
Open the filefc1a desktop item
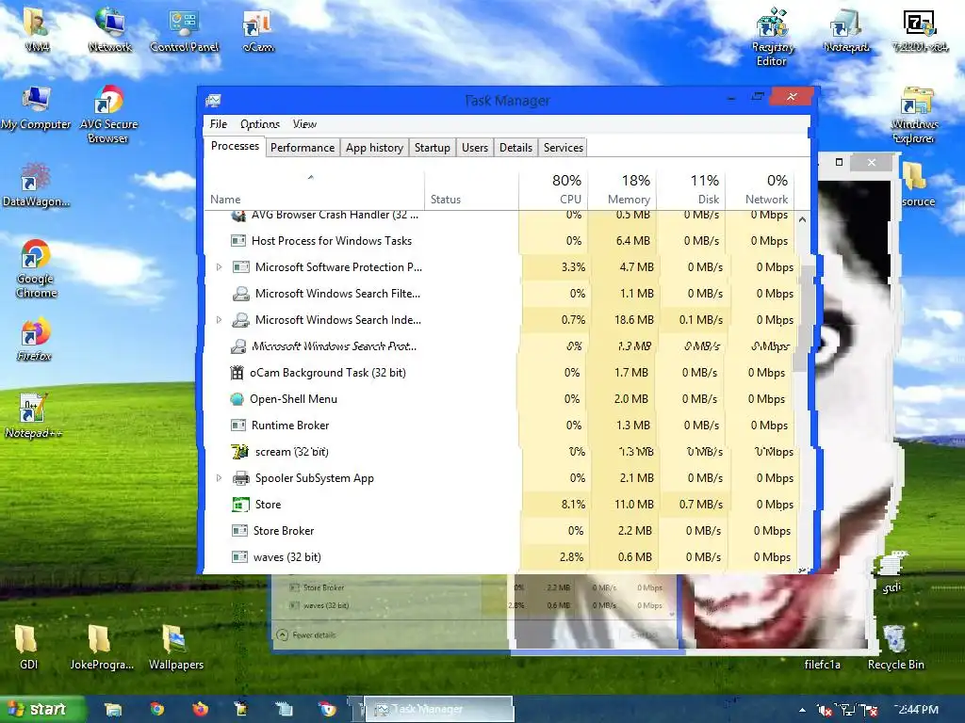pos(822,665)
